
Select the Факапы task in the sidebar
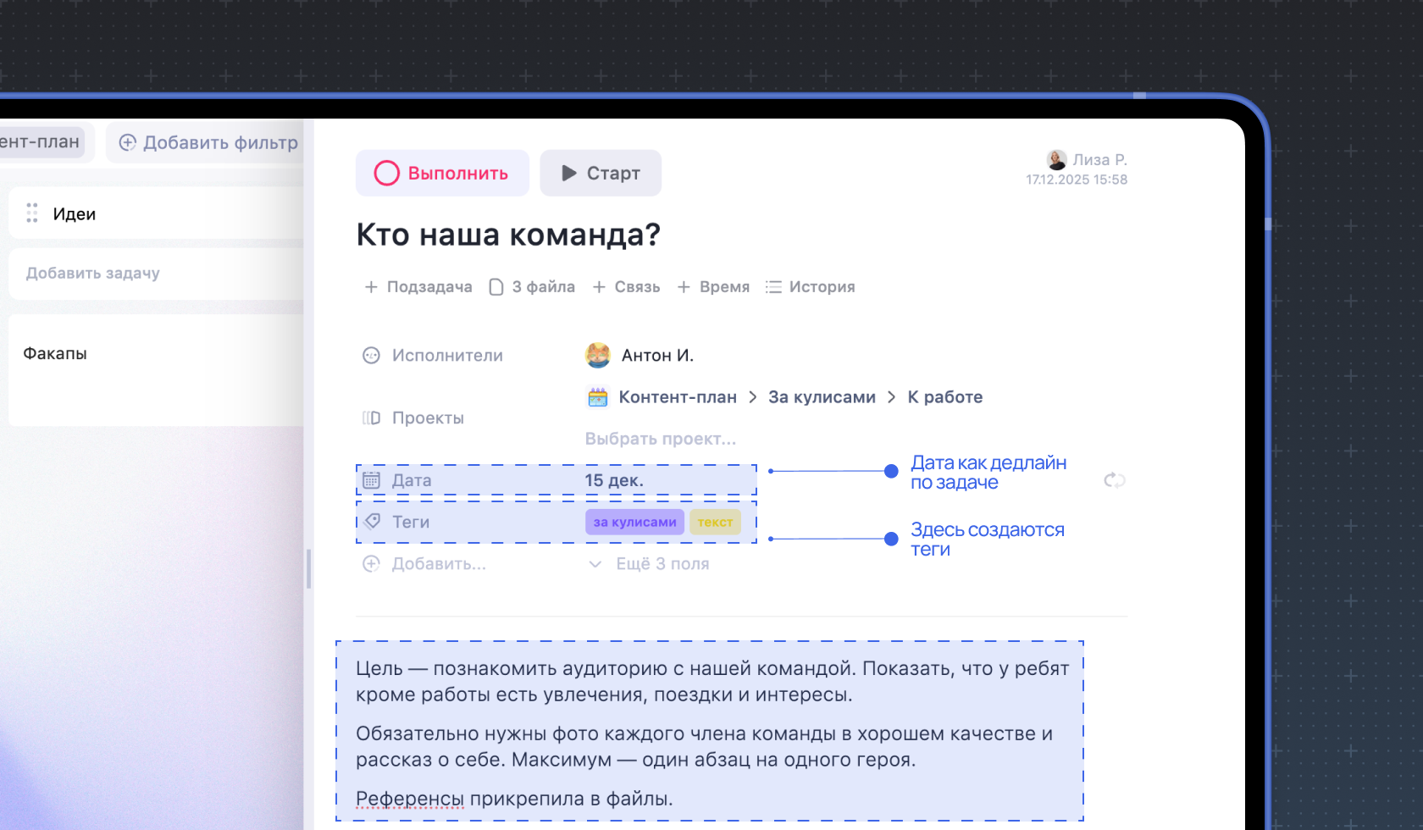[x=56, y=353]
